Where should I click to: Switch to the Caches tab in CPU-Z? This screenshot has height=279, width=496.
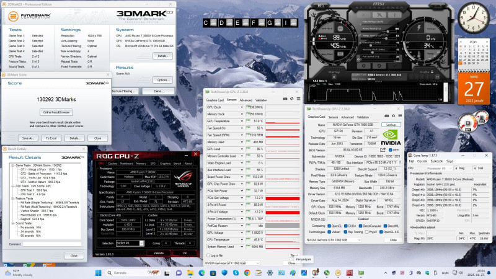(x=112, y=164)
